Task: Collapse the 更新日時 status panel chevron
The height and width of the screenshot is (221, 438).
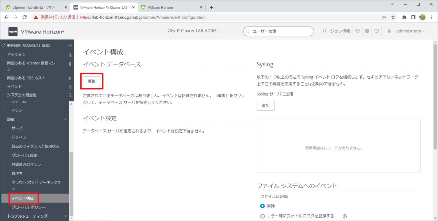Action: 70,46
